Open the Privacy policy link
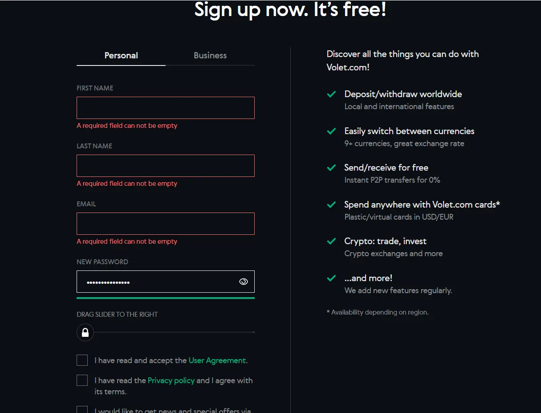 tap(171, 380)
